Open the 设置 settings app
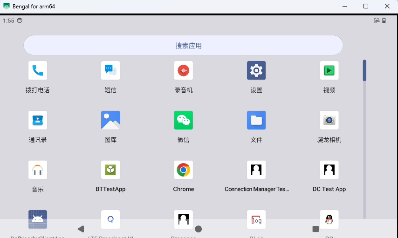 [256, 71]
